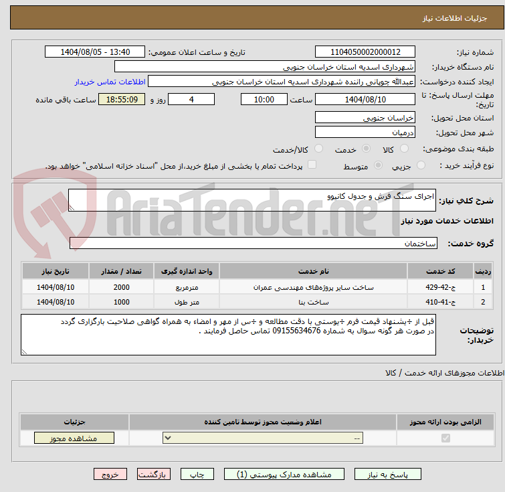This screenshot has height=492, width=505.
Task: Click چاپ print button
Action: (x=197, y=475)
